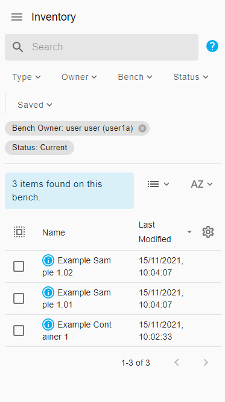Click the select-all dotted square icon

19,232
